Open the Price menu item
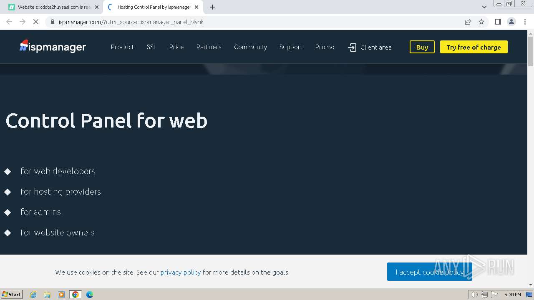Screen dimensions: 534x300 [176, 47]
